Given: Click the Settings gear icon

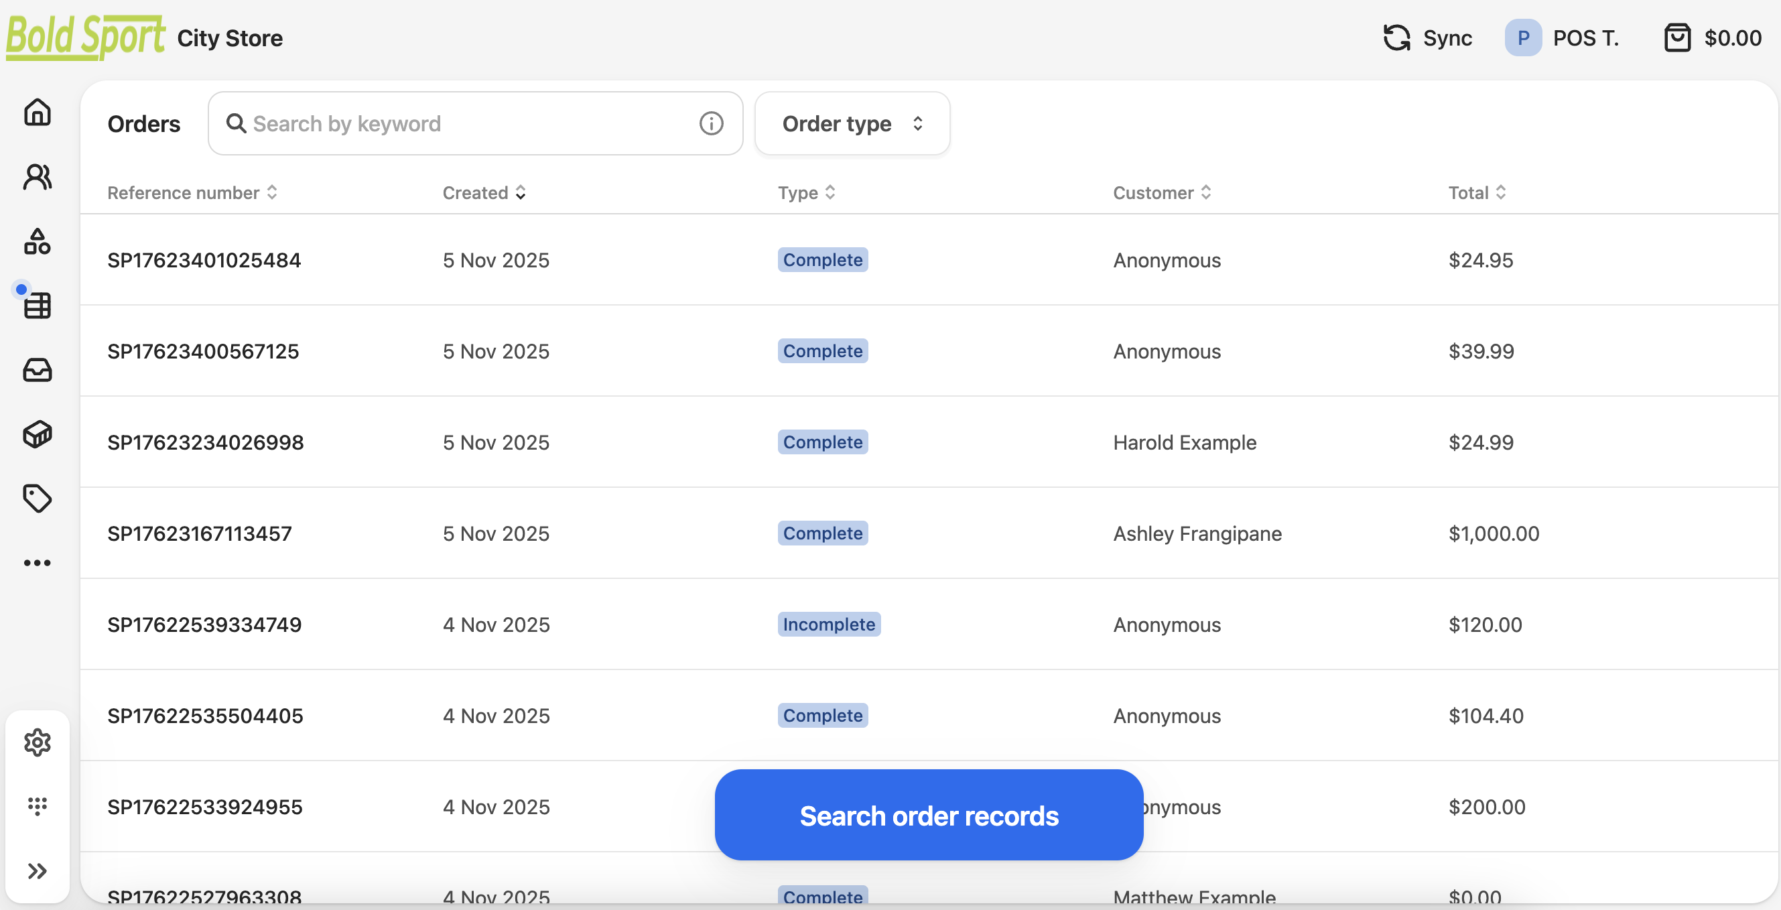Looking at the screenshot, I should [38, 742].
